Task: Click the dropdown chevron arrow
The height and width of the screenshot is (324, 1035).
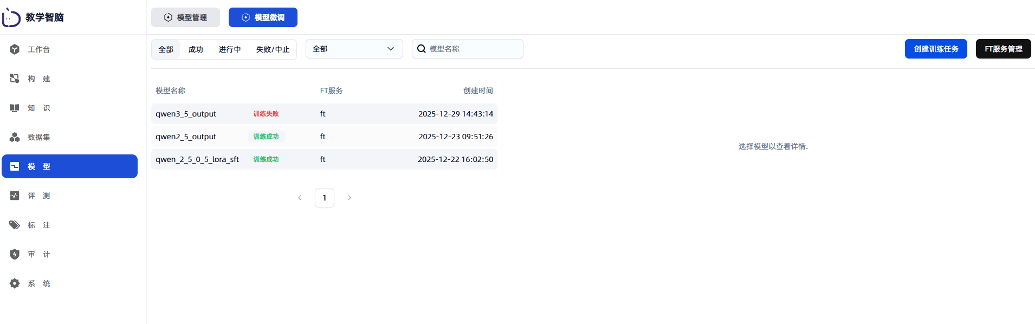Action: [391, 49]
